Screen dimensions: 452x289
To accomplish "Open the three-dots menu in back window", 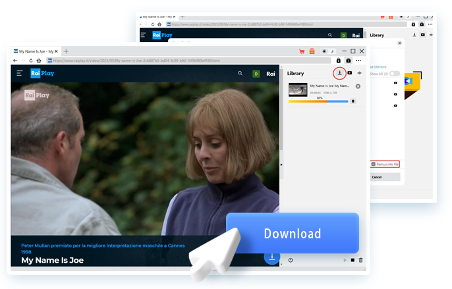I will [x=430, y=24].
